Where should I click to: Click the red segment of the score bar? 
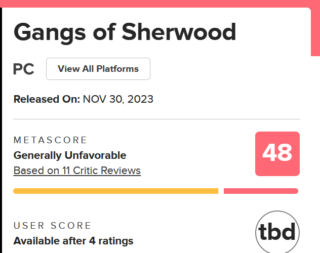coord(260,191)
